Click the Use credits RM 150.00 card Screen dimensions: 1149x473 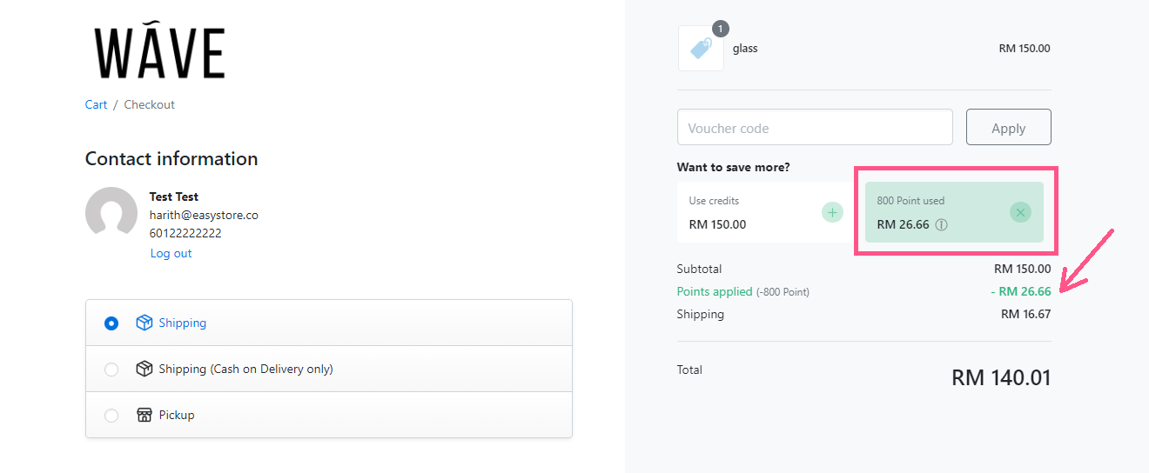[x=764, y=212]
